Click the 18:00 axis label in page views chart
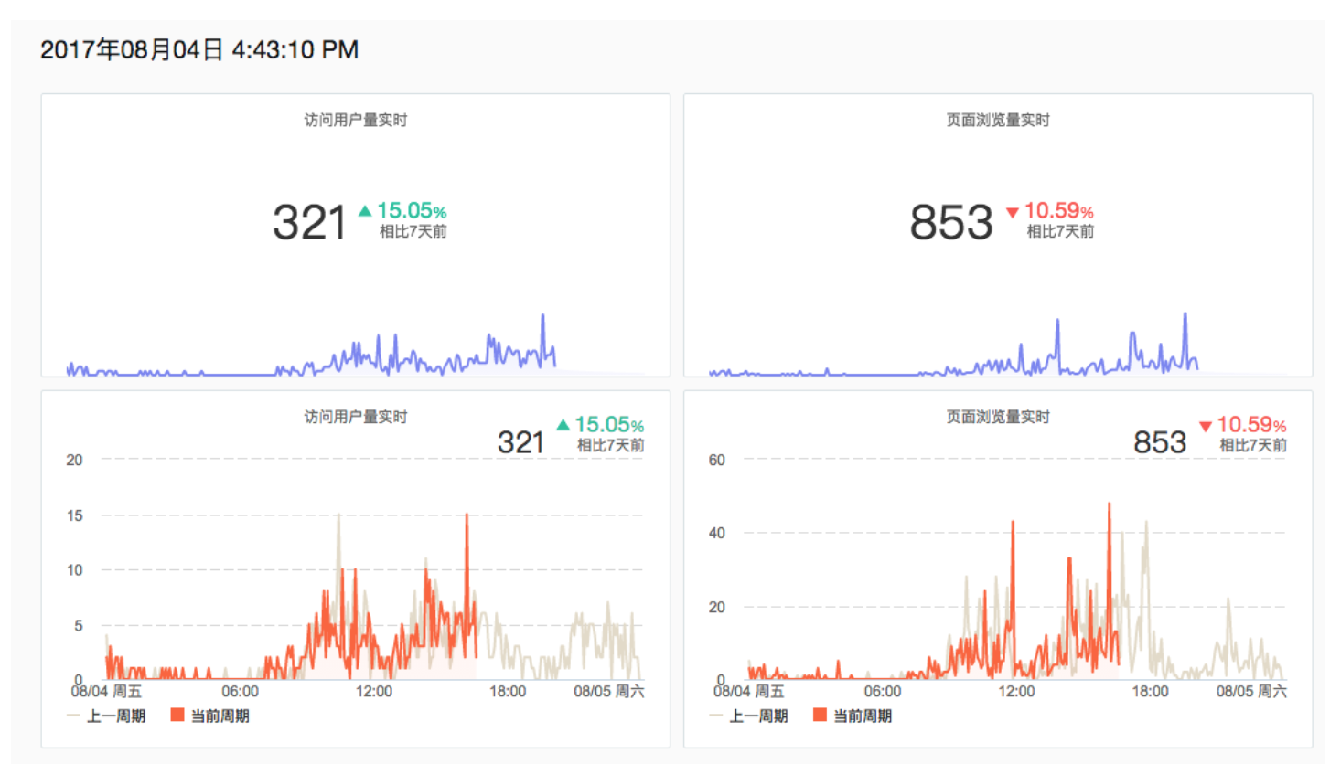The height and width of the screenshot is (764, 1330). click(1150, 692)
